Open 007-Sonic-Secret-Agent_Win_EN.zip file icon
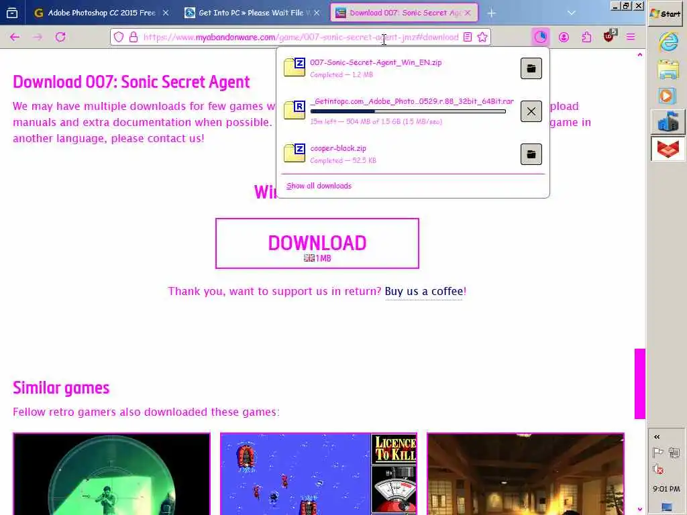687x515 pixels. (x=295, y=67)
